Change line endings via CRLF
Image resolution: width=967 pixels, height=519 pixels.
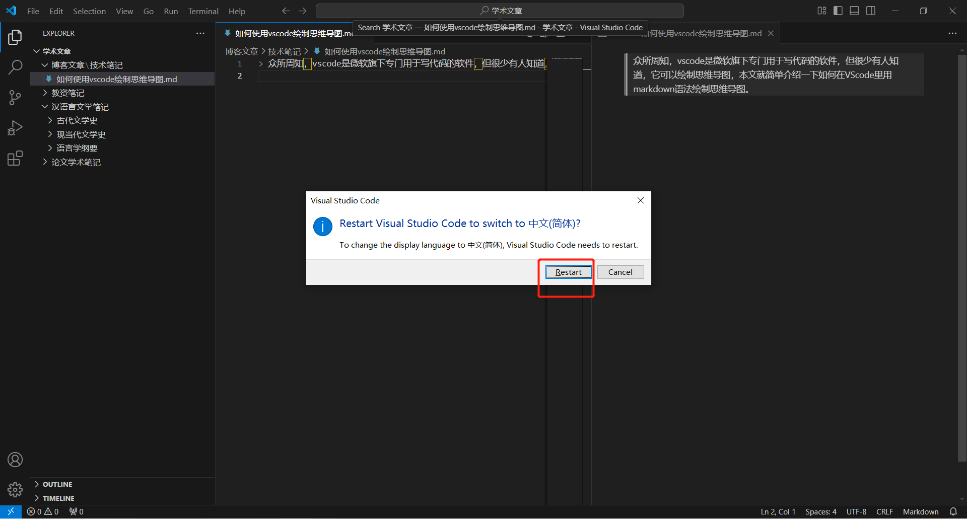(884, 511)
